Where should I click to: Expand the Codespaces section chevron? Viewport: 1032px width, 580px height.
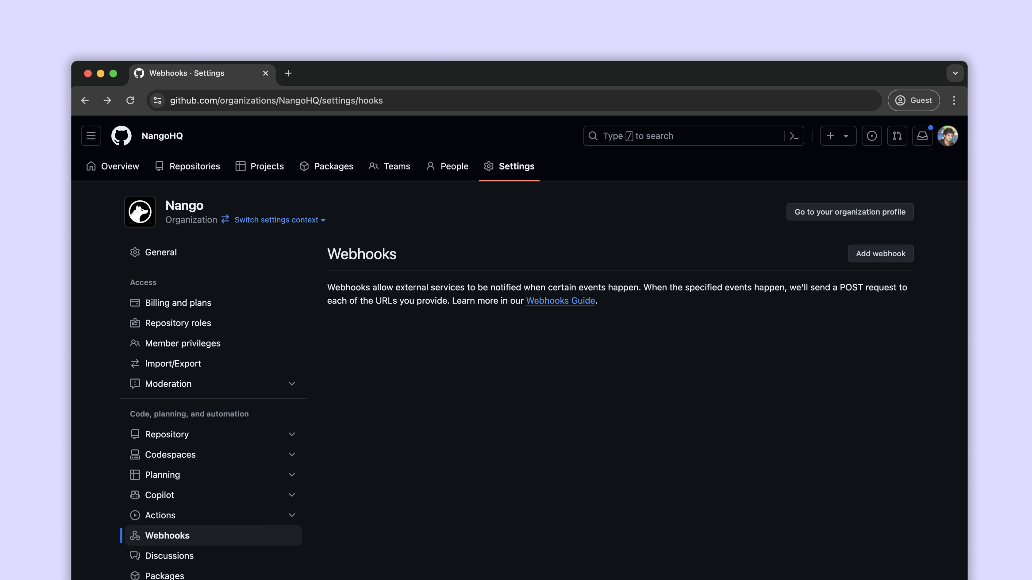click(292, 454)
